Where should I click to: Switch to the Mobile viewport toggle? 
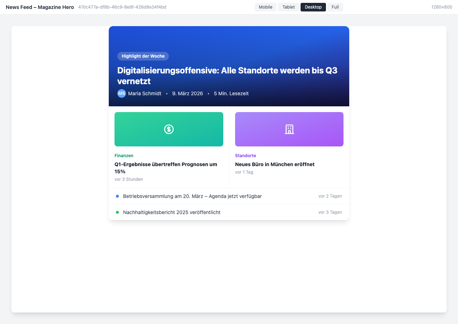(x=265, y=7)
